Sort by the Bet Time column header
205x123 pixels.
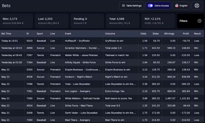coord(6,34)
